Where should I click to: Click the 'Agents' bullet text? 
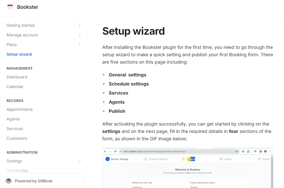(117, 102)
